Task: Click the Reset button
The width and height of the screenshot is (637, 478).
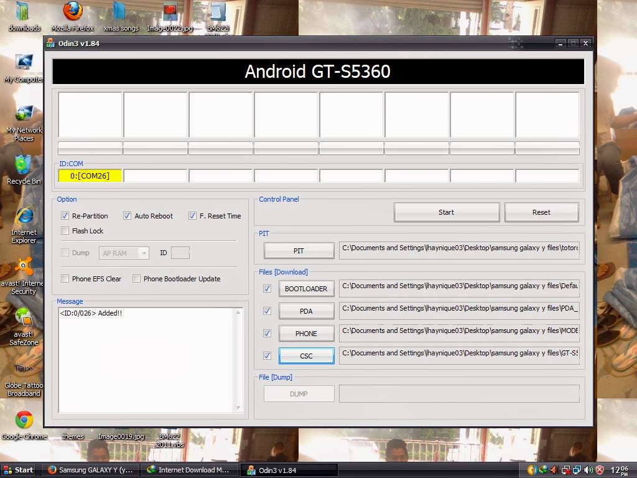Action: [x=542, y=212]
